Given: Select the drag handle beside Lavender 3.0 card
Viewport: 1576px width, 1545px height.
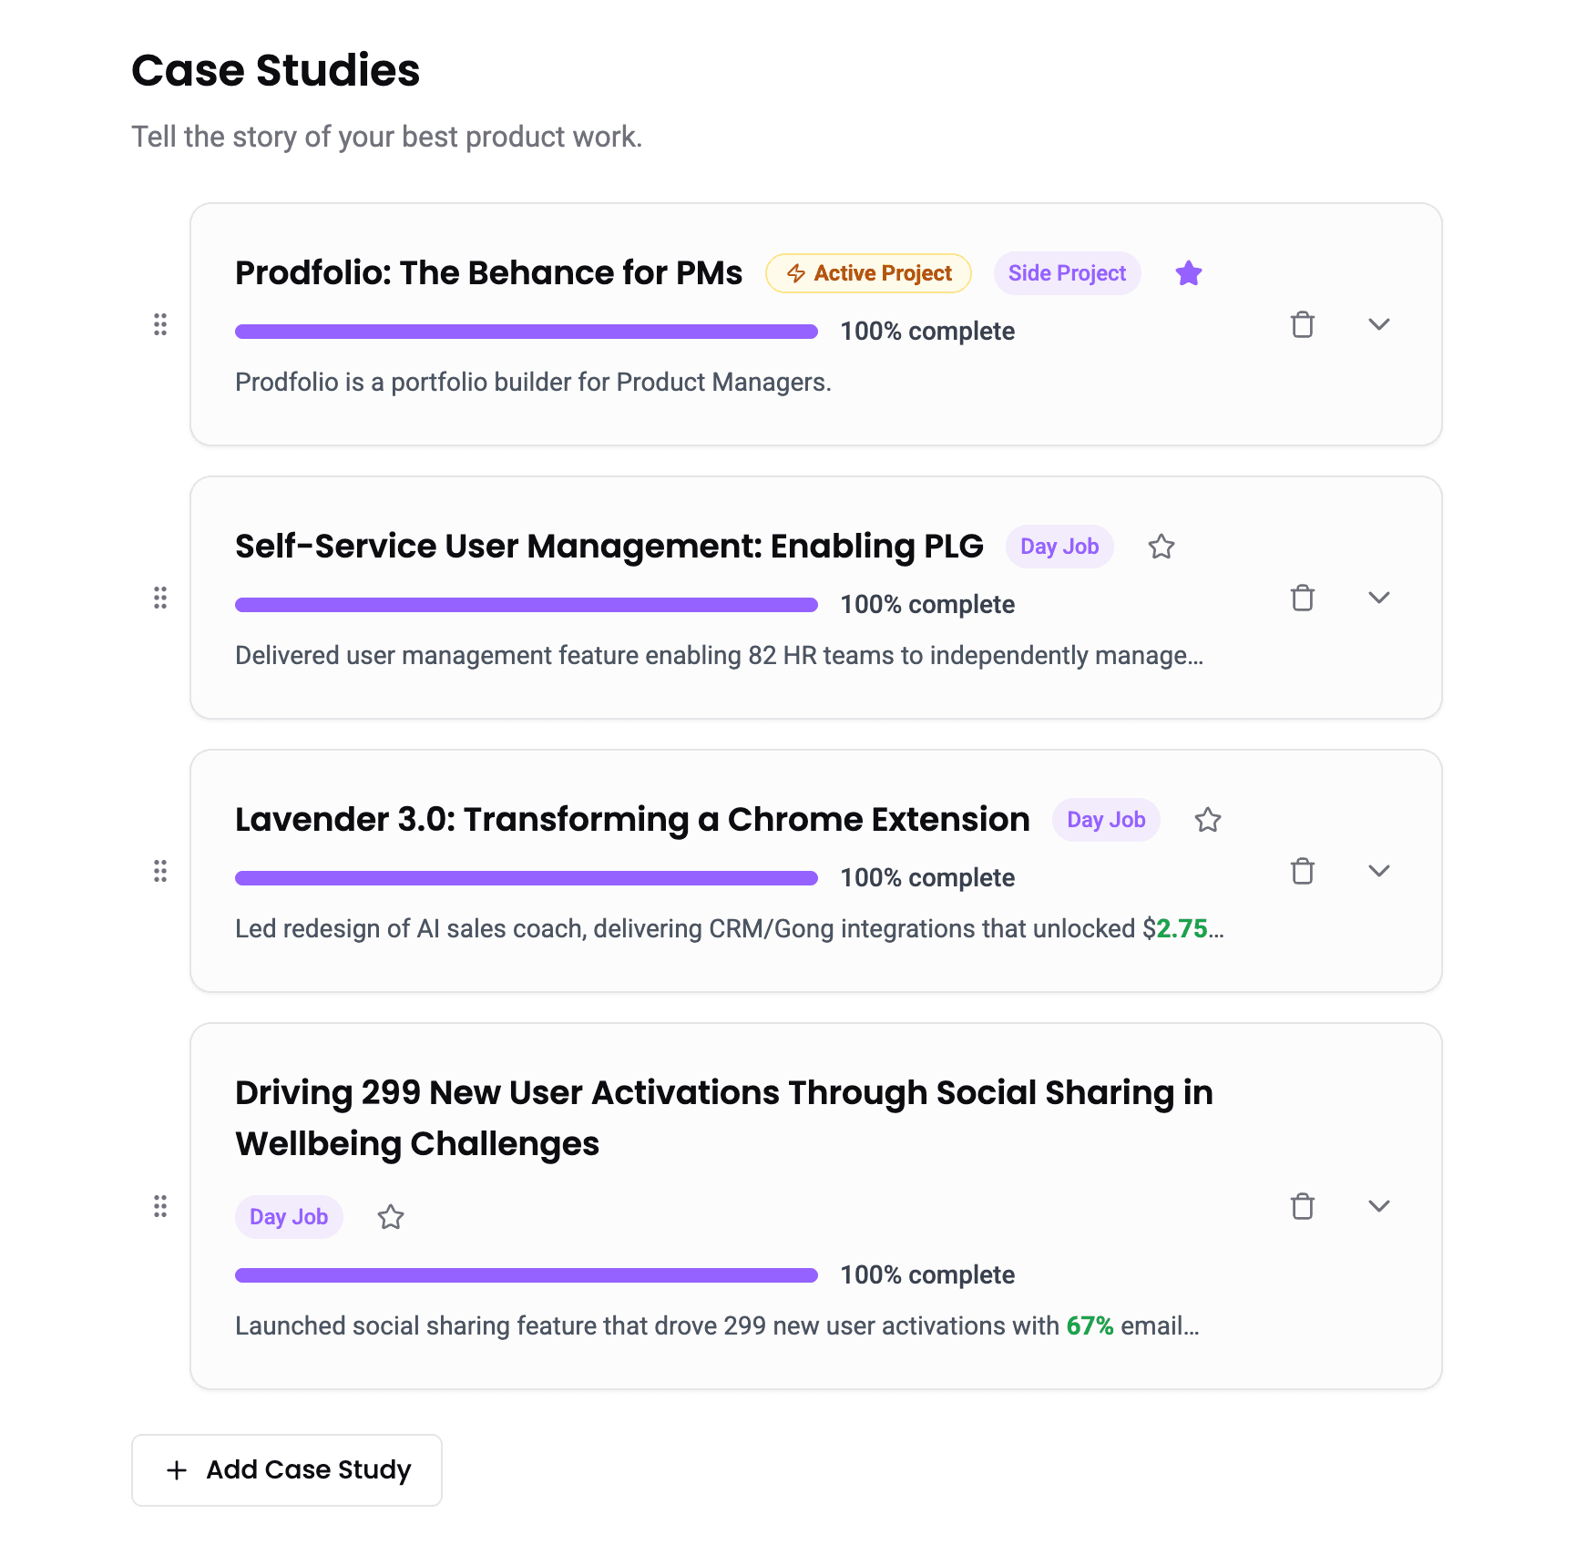Looking at the screenshot, I should (160, 871).
